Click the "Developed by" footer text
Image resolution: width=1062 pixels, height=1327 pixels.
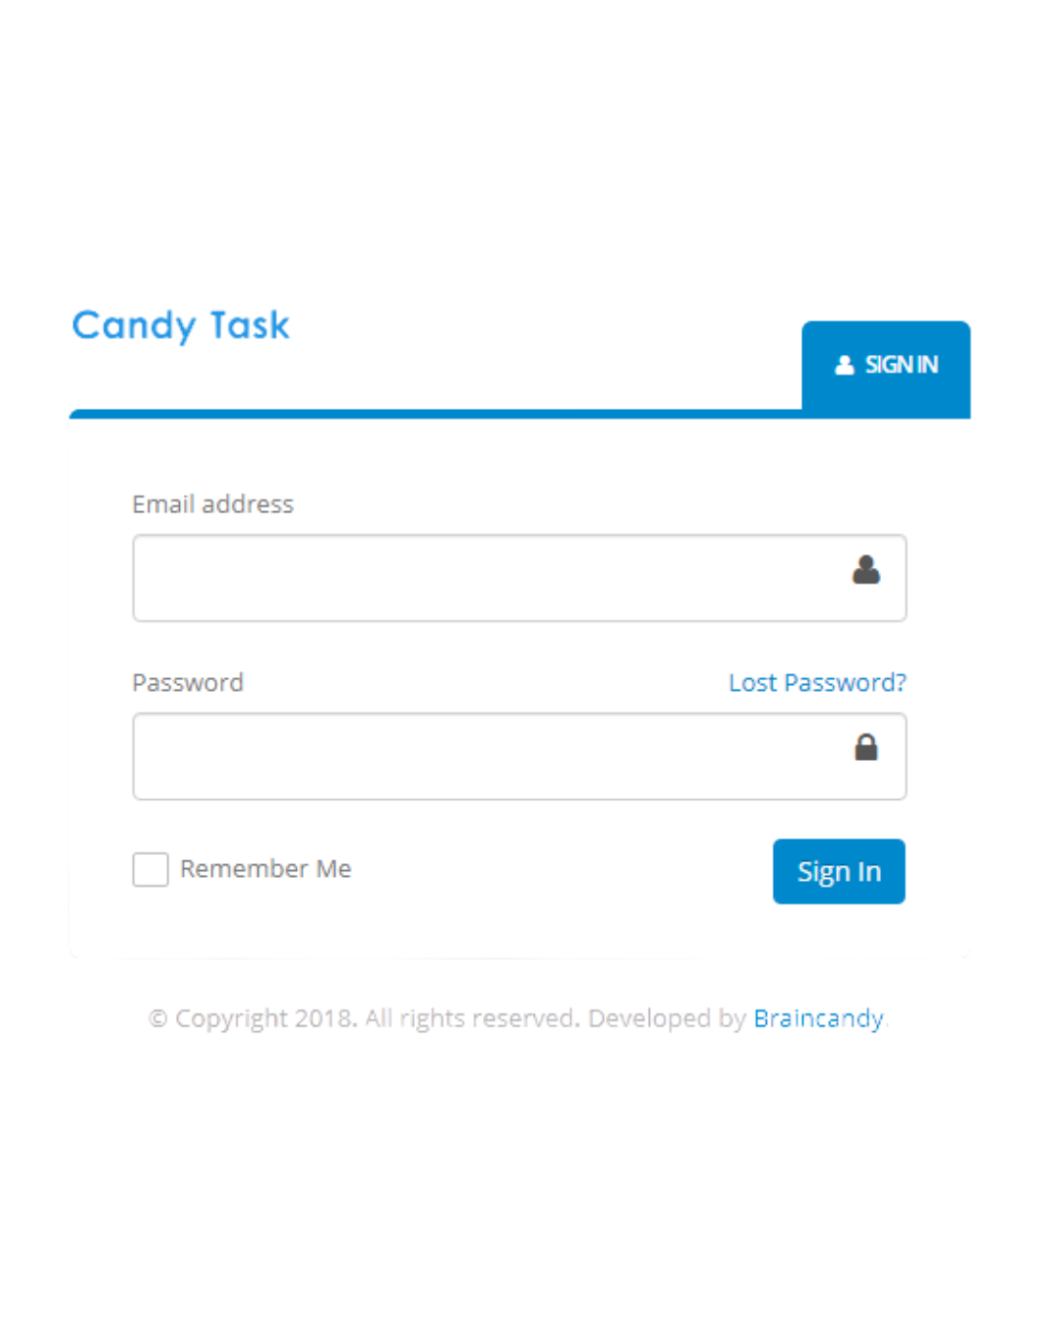pyautogui.click(x=667, y=1018)
